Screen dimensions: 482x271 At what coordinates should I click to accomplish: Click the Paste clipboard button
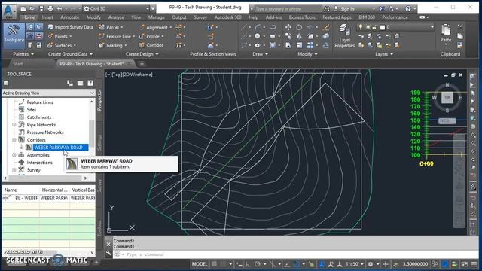(445, 34)
